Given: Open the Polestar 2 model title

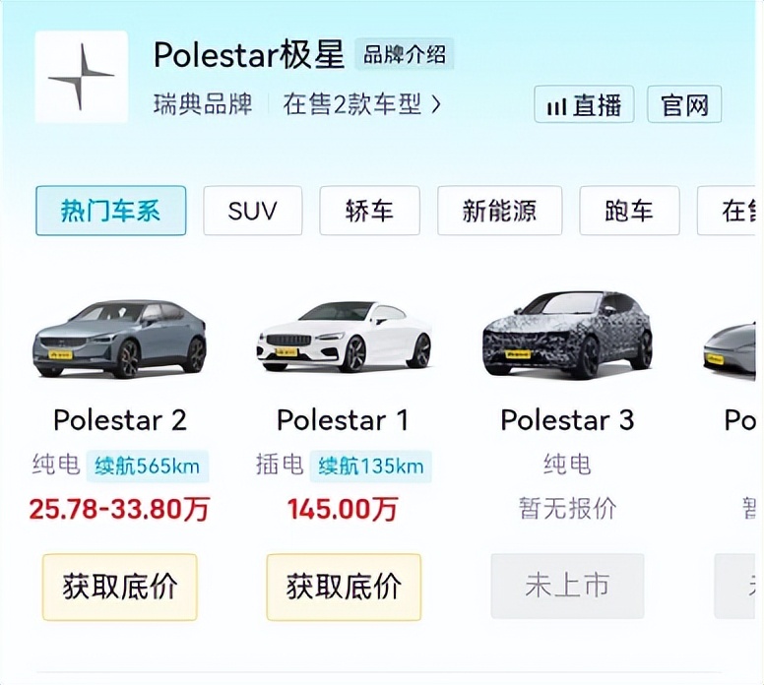Looking at the screenshot, I should [119, 420].
